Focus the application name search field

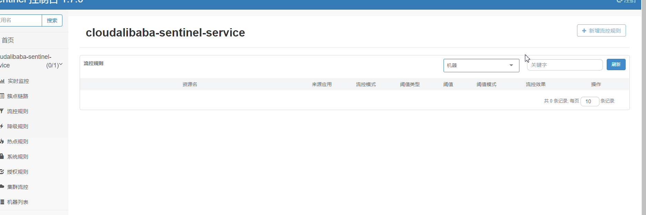[21, 21]
